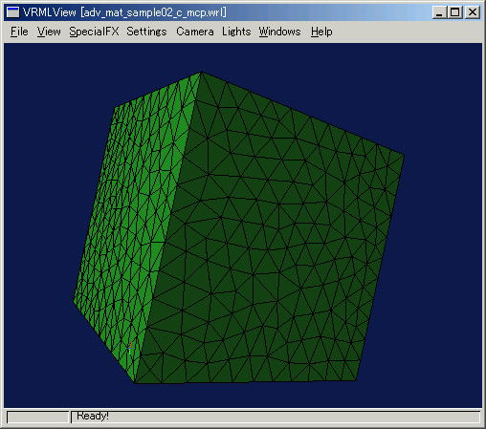
Task: Open the Windows menu
Action: click(279, 32)
